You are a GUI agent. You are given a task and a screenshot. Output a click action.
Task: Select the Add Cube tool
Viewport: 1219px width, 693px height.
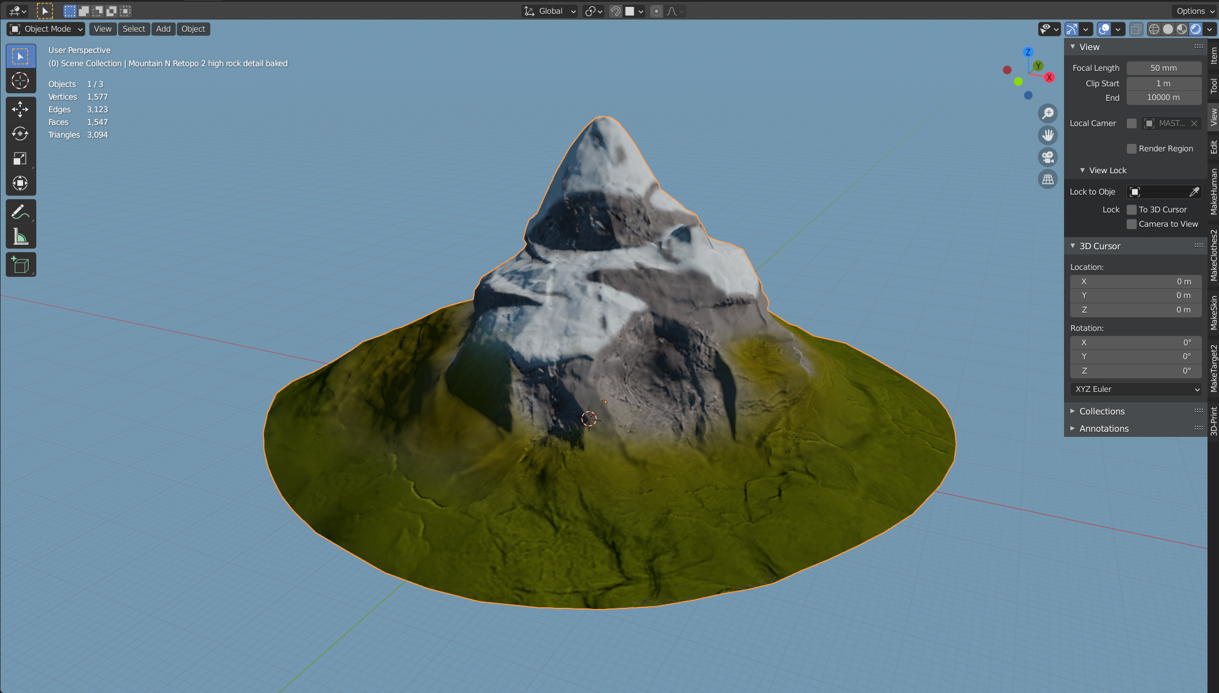click(x=20, y=265)
